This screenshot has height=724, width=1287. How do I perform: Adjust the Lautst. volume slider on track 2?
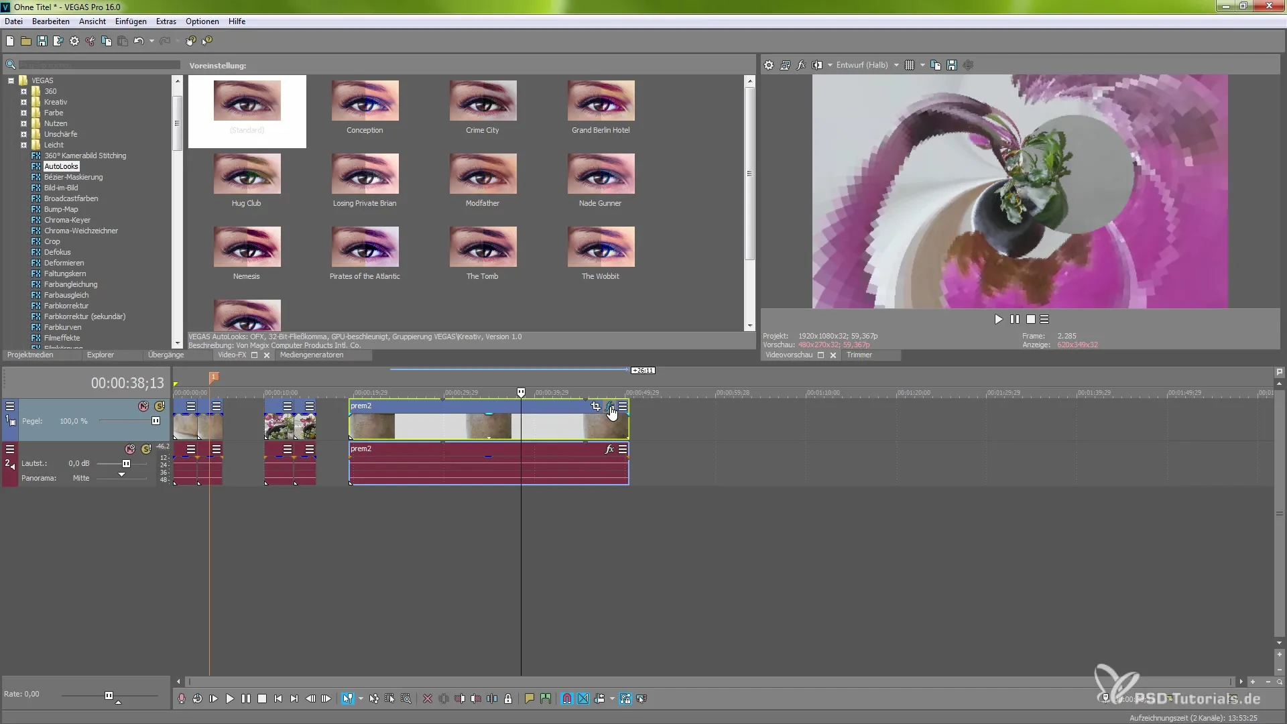[126, 463]
